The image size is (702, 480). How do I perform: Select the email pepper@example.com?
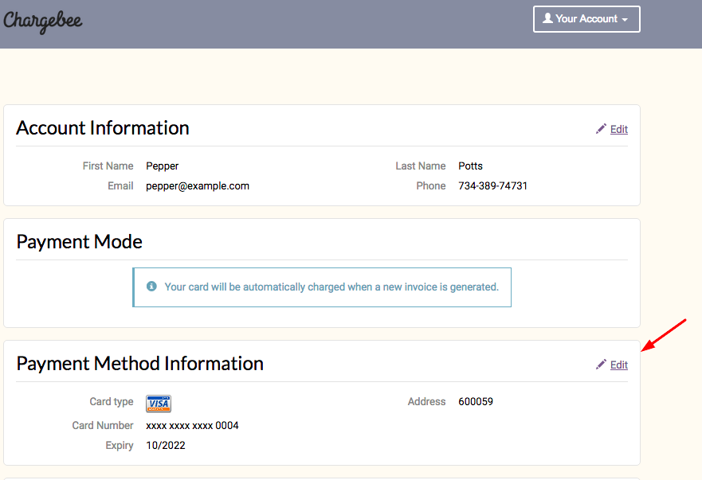tap(198, 185)
